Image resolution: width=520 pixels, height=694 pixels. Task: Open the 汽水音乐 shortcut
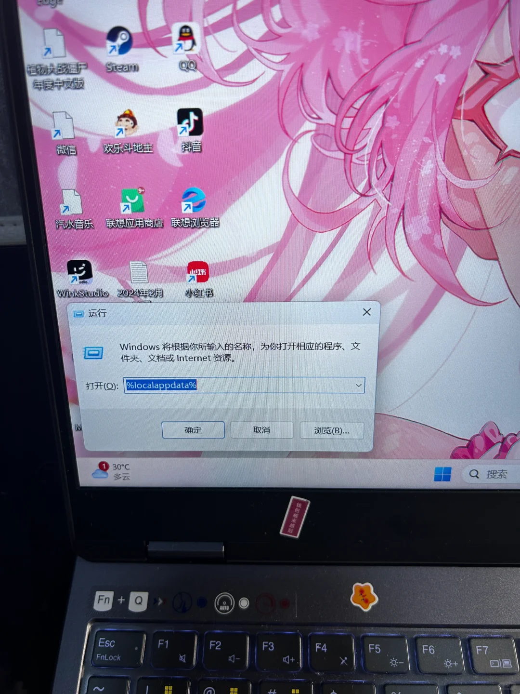coord(73,209)
